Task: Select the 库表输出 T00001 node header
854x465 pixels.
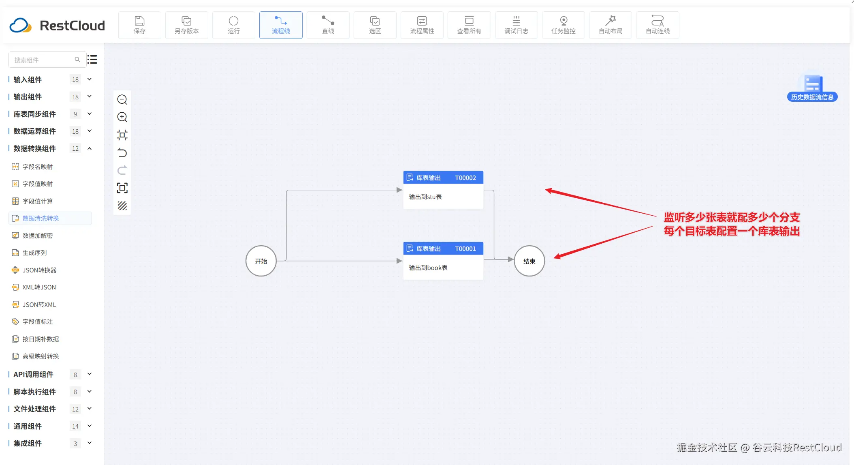Action: [443, 249]
